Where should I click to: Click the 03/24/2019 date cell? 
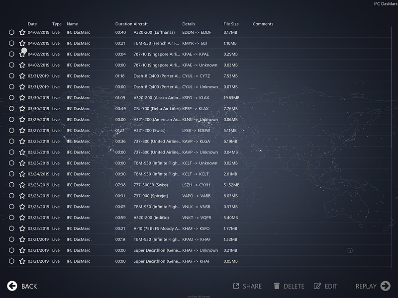[38, 174]
